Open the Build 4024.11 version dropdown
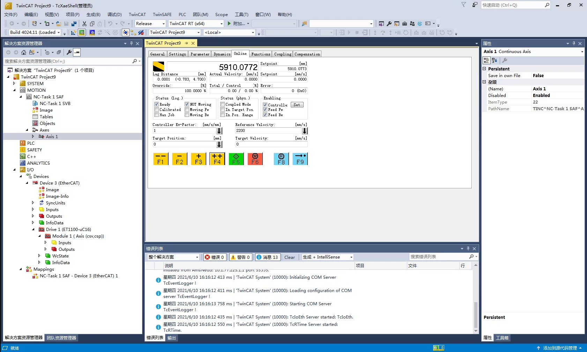Image resolution: width=587 pixels, height=352 pixels. tap(59, 32)
